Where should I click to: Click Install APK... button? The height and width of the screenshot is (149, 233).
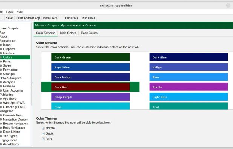point(52,18)
